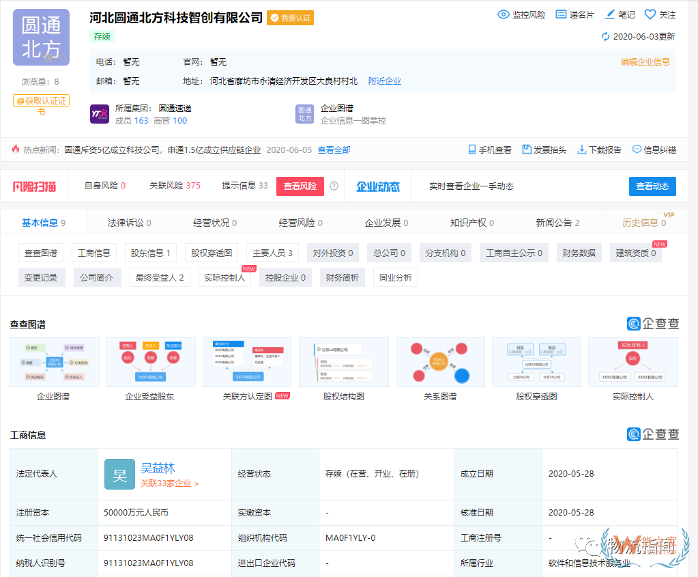
Task: Click group members count 163
Action: (141, 121)
